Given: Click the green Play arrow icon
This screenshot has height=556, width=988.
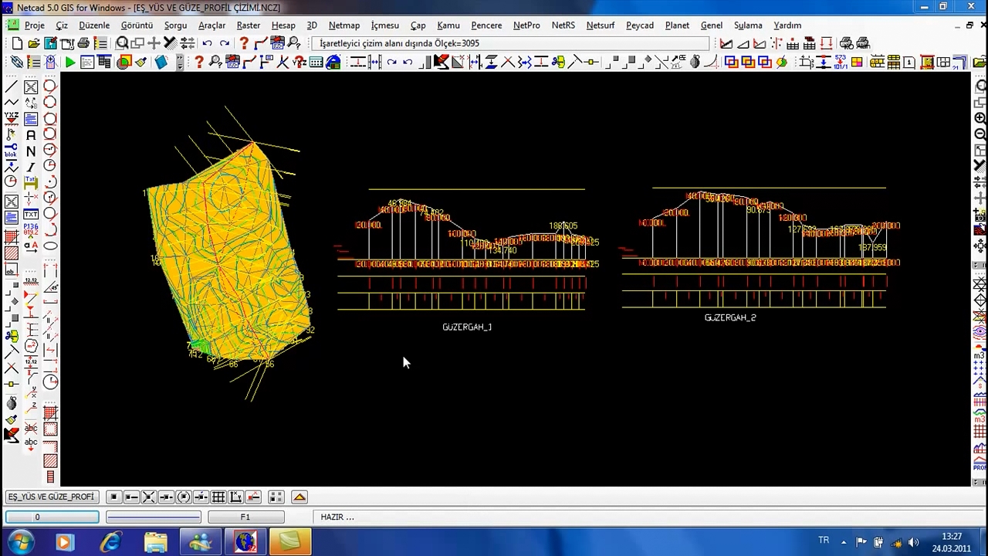Looking at the screenshot, I should tap(70, 63).
